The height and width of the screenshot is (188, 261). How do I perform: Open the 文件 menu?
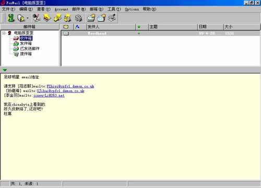(8, 9)
